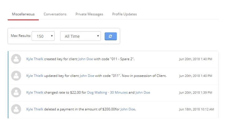Open the Miscellaneous tab

(x=23, y=14)
